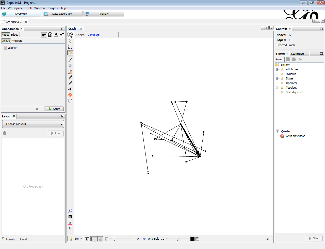Click the Reset link in Layout panel

coord(23,239)
